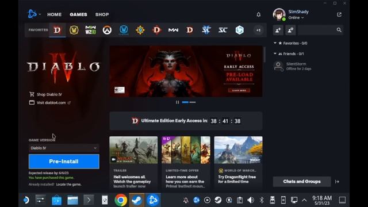Click the Pre-Install button

point(64,162)
